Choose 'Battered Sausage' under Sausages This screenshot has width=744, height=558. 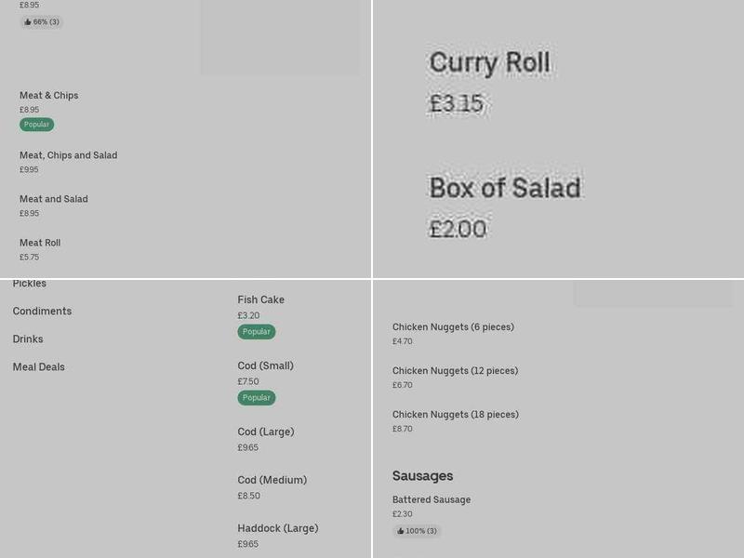[432, 499]
